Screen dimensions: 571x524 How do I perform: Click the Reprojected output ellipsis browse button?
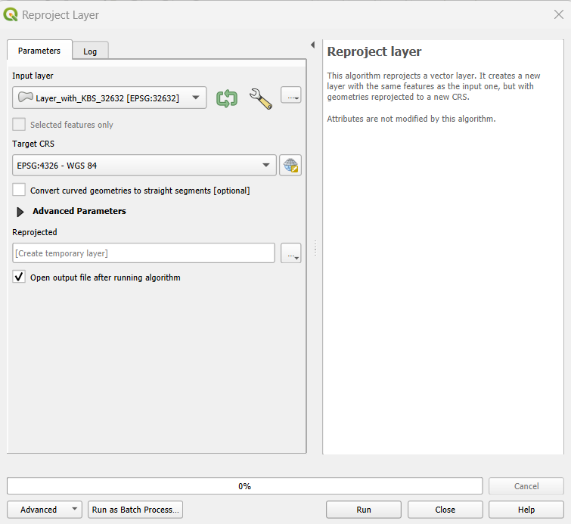(290, 253)
